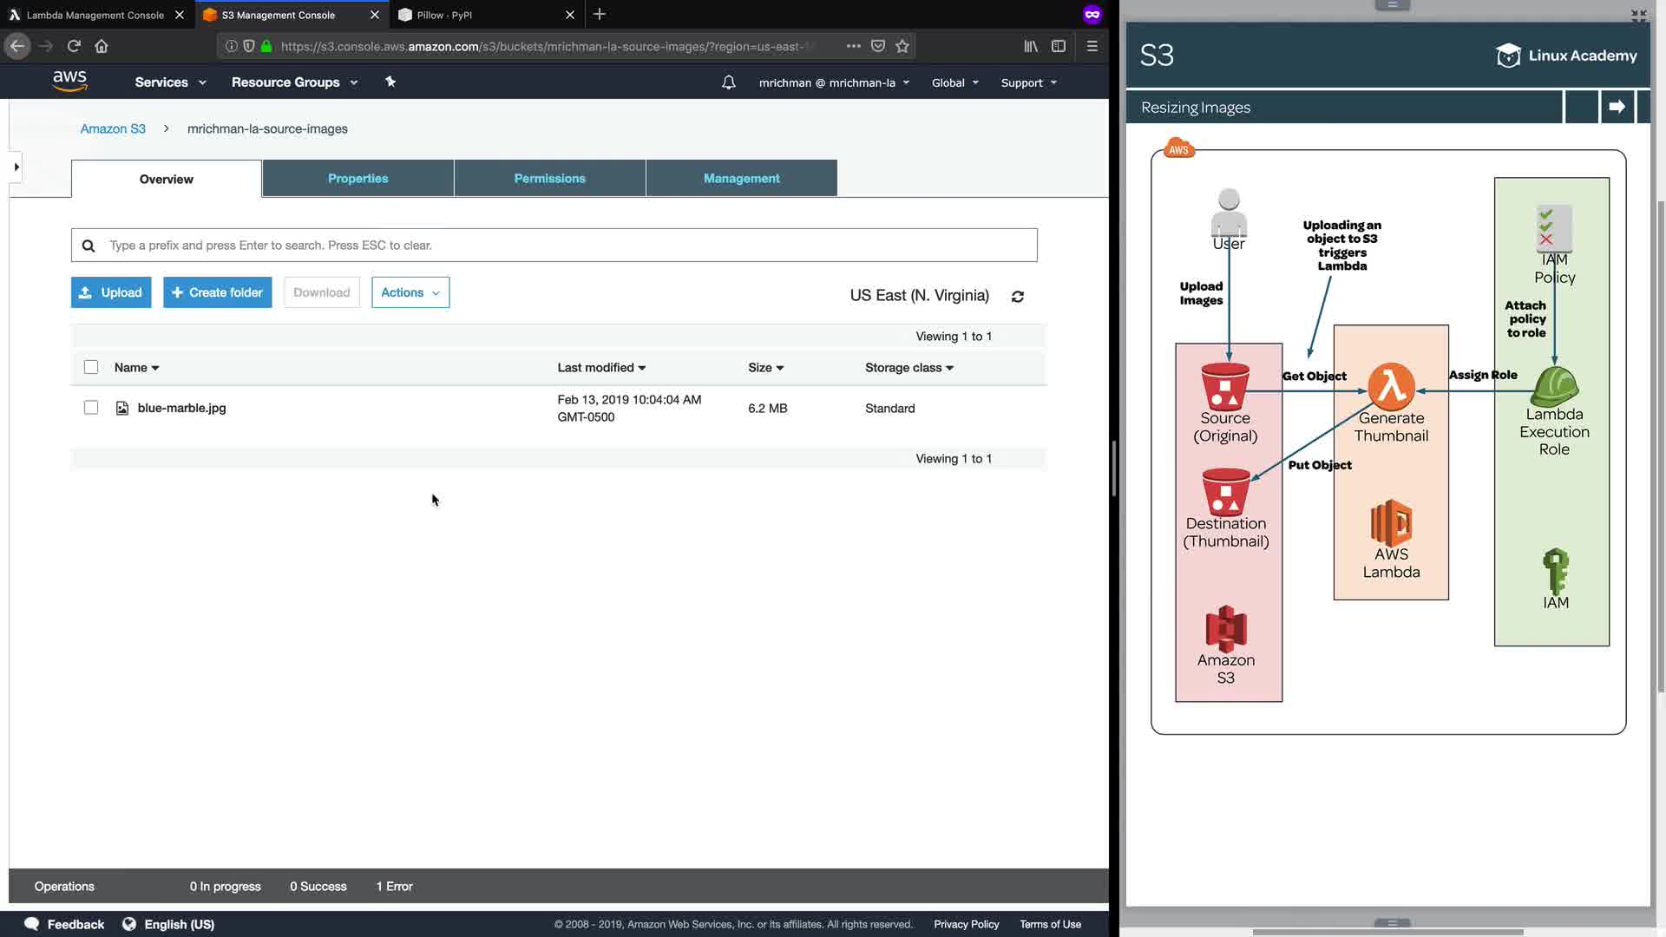The width and height of the screenshot is (1666, 937).
Task: Click the Upload button
Action: coord(111,292)
